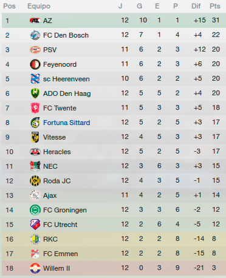Click the Heracles team name
Image resolution: width=226 pixels, height=278 pixels.
pos(57,152)
